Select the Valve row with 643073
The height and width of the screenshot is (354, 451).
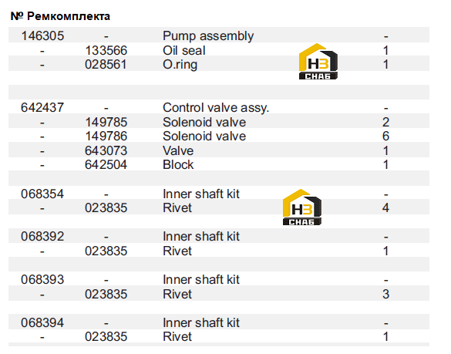click(x=219, y=150)
